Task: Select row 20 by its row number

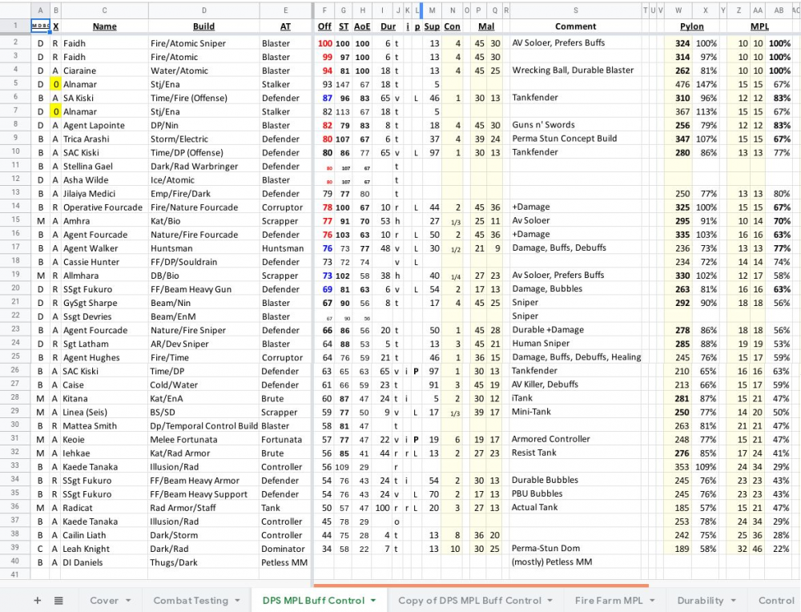Action: [x=15, y=289]
